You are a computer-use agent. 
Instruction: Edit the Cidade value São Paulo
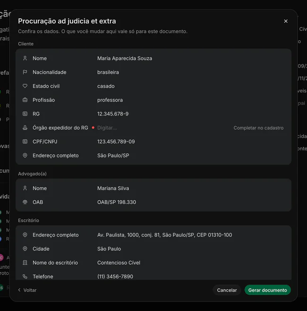(109, 249)
